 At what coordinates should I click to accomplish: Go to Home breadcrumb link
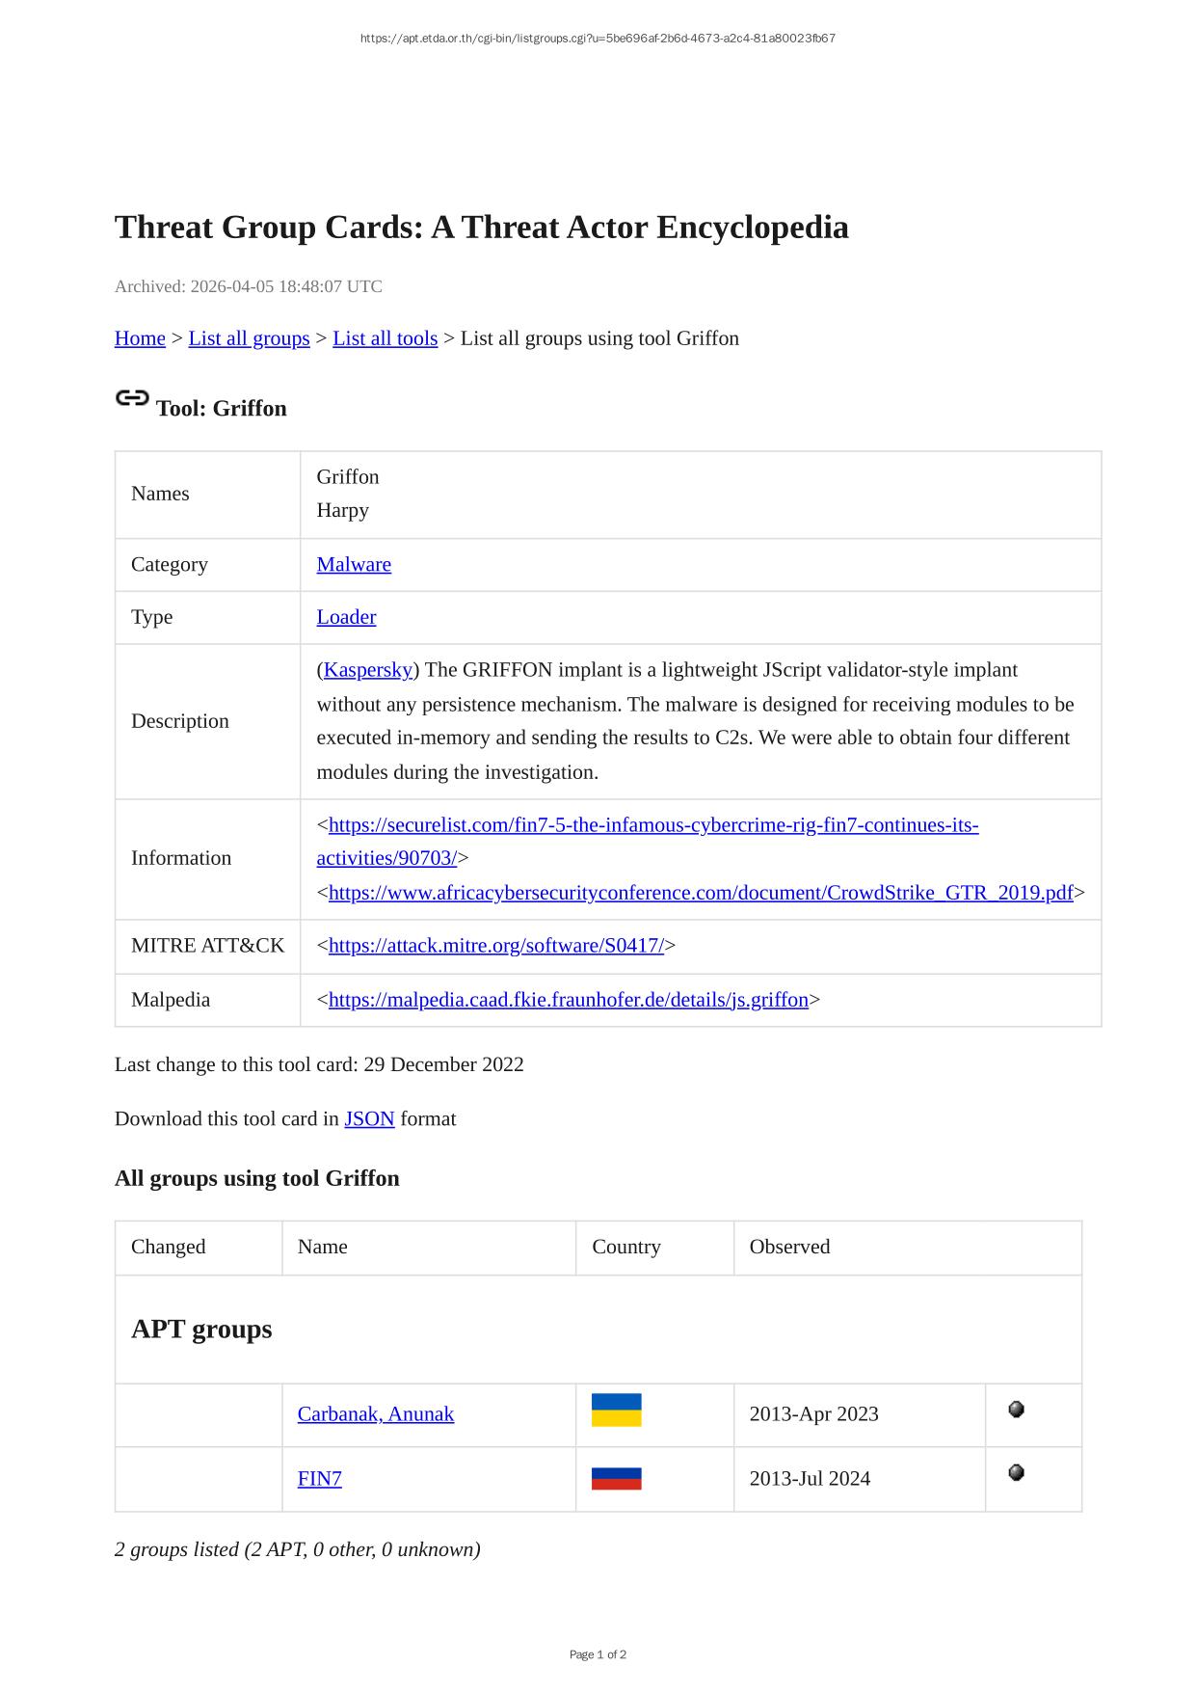pyautogui.click(x=140, y=338)
